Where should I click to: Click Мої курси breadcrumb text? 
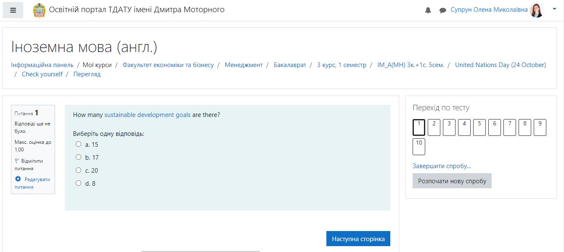(97, 65)
